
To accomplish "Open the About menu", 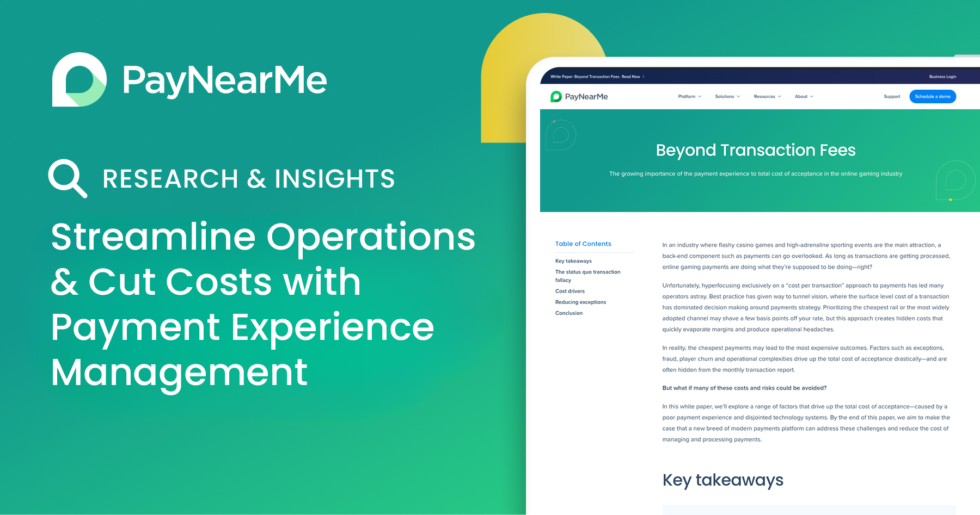I will (x=804, y=97).
